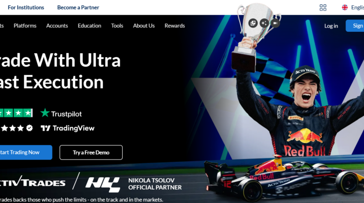Click the skip-forward overlay icon
Image resolution: width=364 pixels, height=203 pixels.
(275, 23)
